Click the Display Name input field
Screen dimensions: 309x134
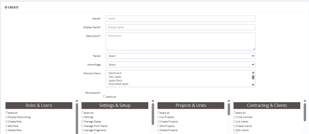click(181, 27)
